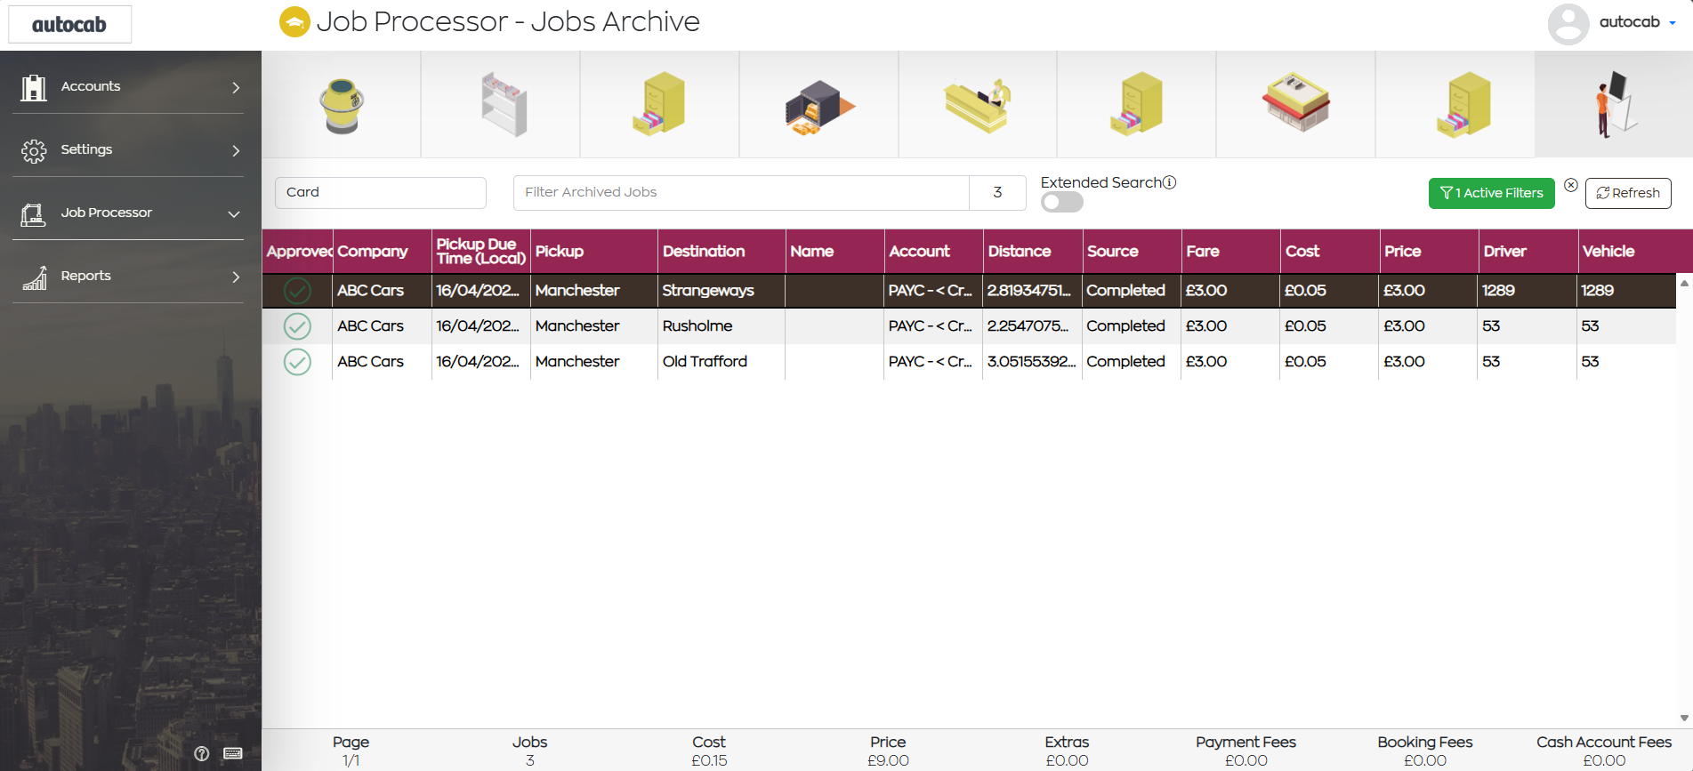Collapse the Job Processor sidebar section

[128, 213]
